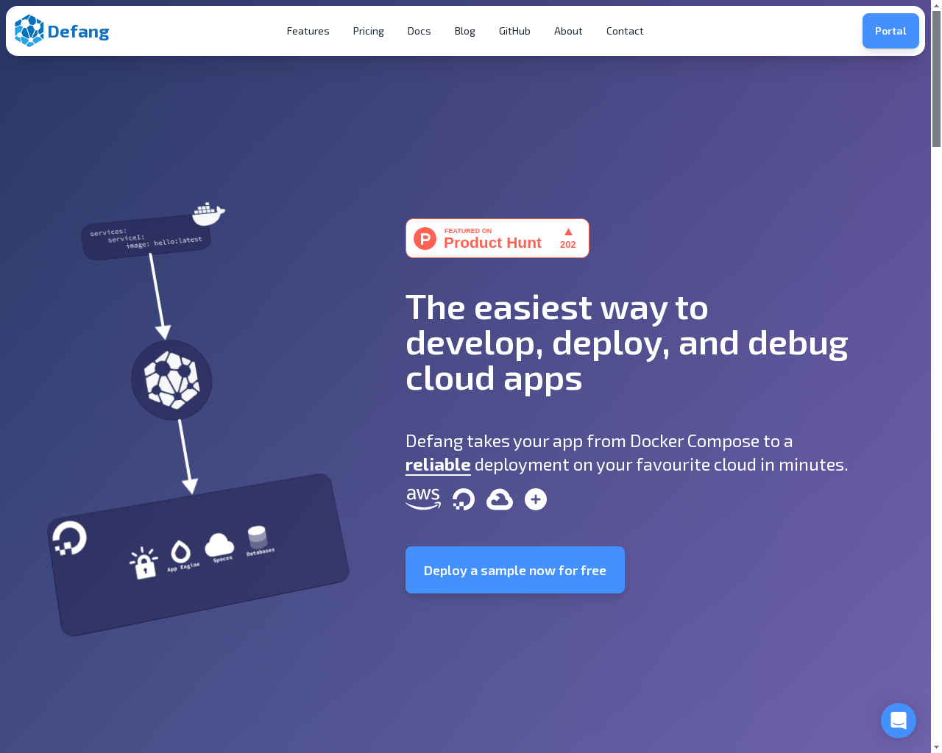Image resolution: width=942 pixels, height=753 pixels.
Task: Click the "image: hello:latest" compose snippet
Action: tap(163, 242)
